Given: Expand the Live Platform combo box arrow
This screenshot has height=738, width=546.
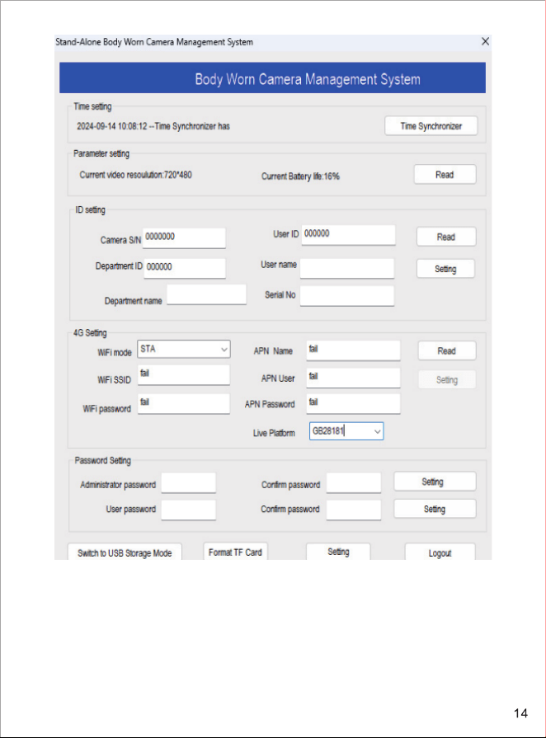Looking at the screenshot, I should pyautogui.click(x=377, y=431).
